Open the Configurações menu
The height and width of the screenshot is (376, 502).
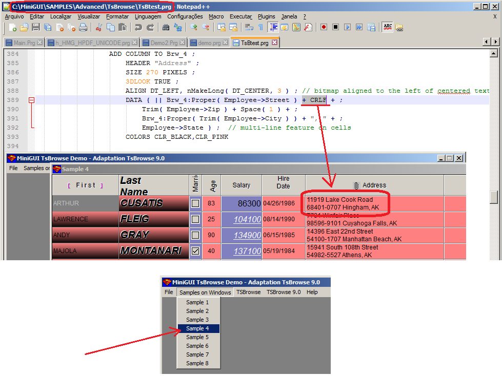pos(185,16)
